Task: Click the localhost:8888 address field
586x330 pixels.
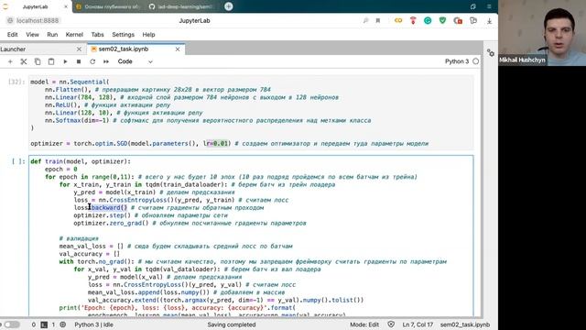Action: (38, 20)
